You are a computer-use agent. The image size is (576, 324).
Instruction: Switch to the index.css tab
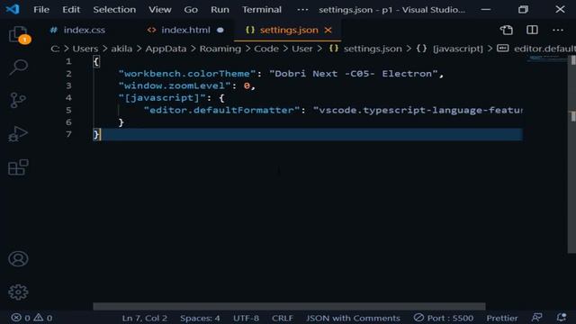[x=84, y=30]
